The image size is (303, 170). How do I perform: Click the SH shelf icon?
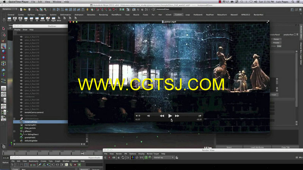click(x=48, y=19)
